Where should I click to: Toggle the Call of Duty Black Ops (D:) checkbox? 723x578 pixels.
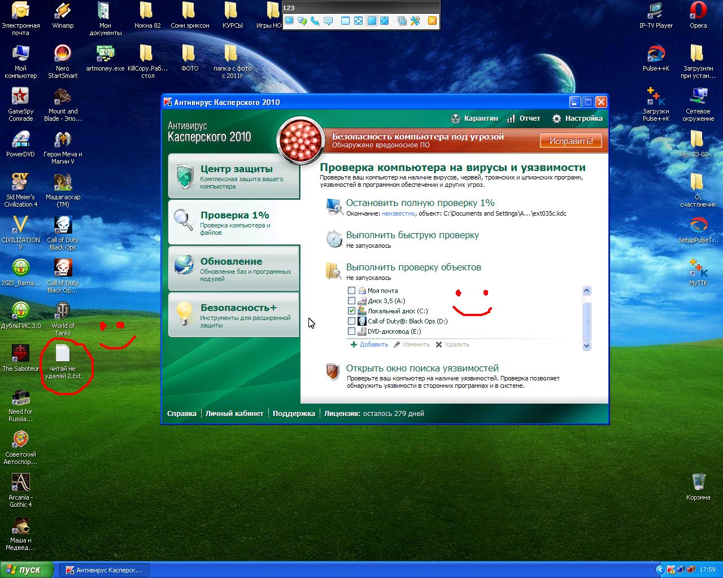pos(352,321)
